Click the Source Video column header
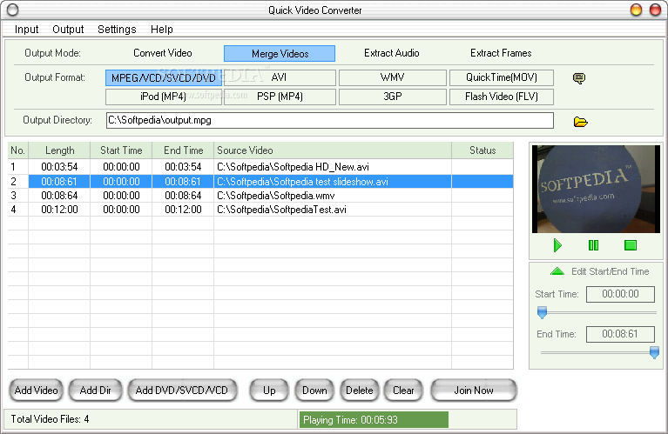The height and width of the screenshot is (434, 668). pyautogui.click(x=333, y=150)
